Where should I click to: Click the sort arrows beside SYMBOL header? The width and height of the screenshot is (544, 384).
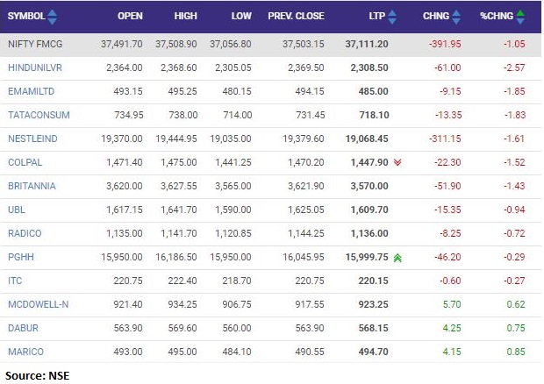click(52, 16)
